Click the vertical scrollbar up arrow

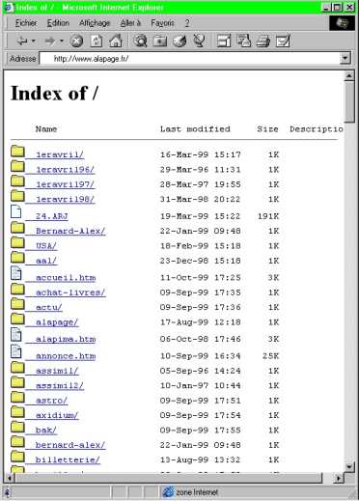(349, 76)
